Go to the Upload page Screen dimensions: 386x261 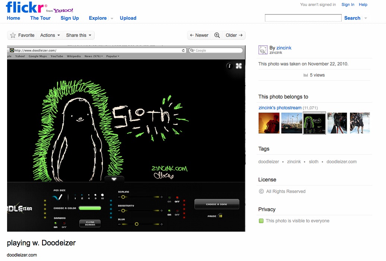click(128, 18)
